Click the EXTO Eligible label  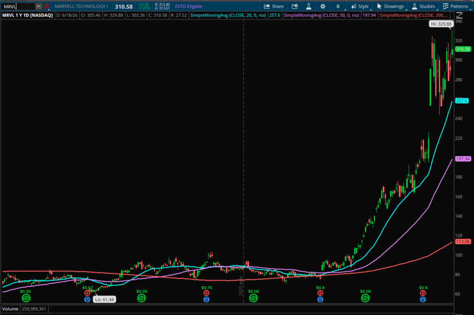pyautogui.click(x=189, y=6)
